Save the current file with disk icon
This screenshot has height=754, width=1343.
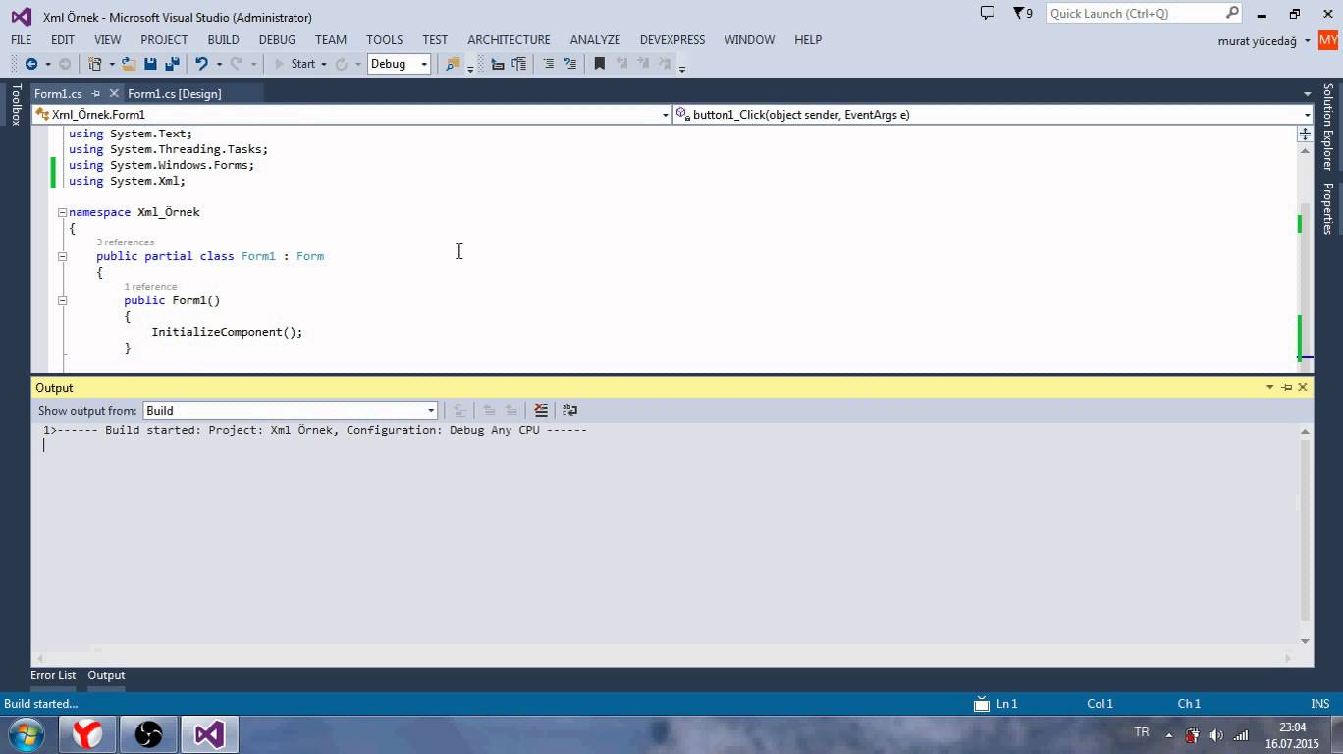point(150,64)
